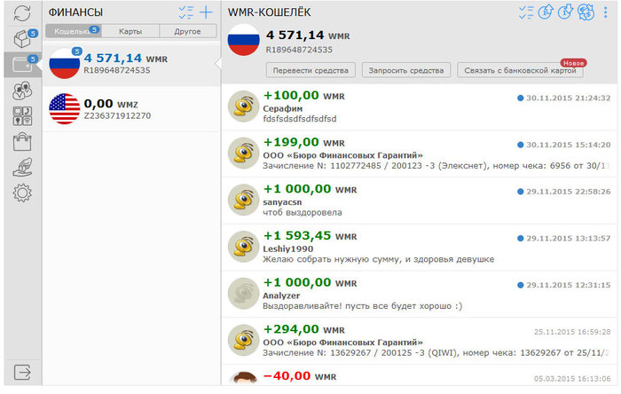Image resolution: width=621 pixels, height=394 pixels.
Task: Click the refresh icon in the sidebar
Action: coord(22,12)
